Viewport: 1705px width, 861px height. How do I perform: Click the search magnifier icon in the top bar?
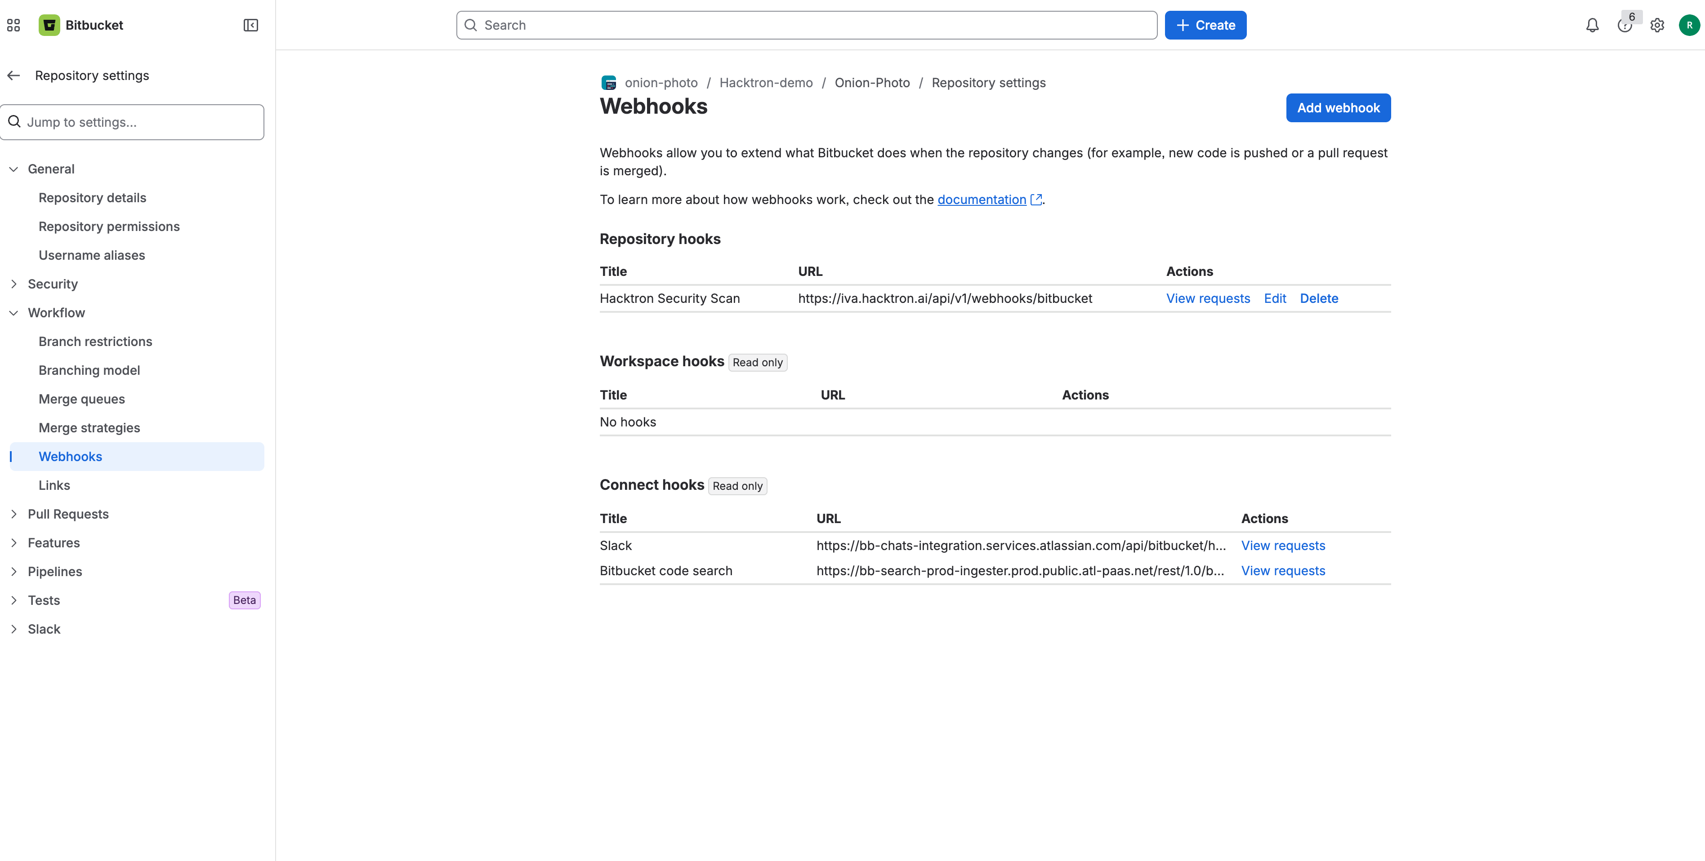pyautogui.click(x=471, y=25)
